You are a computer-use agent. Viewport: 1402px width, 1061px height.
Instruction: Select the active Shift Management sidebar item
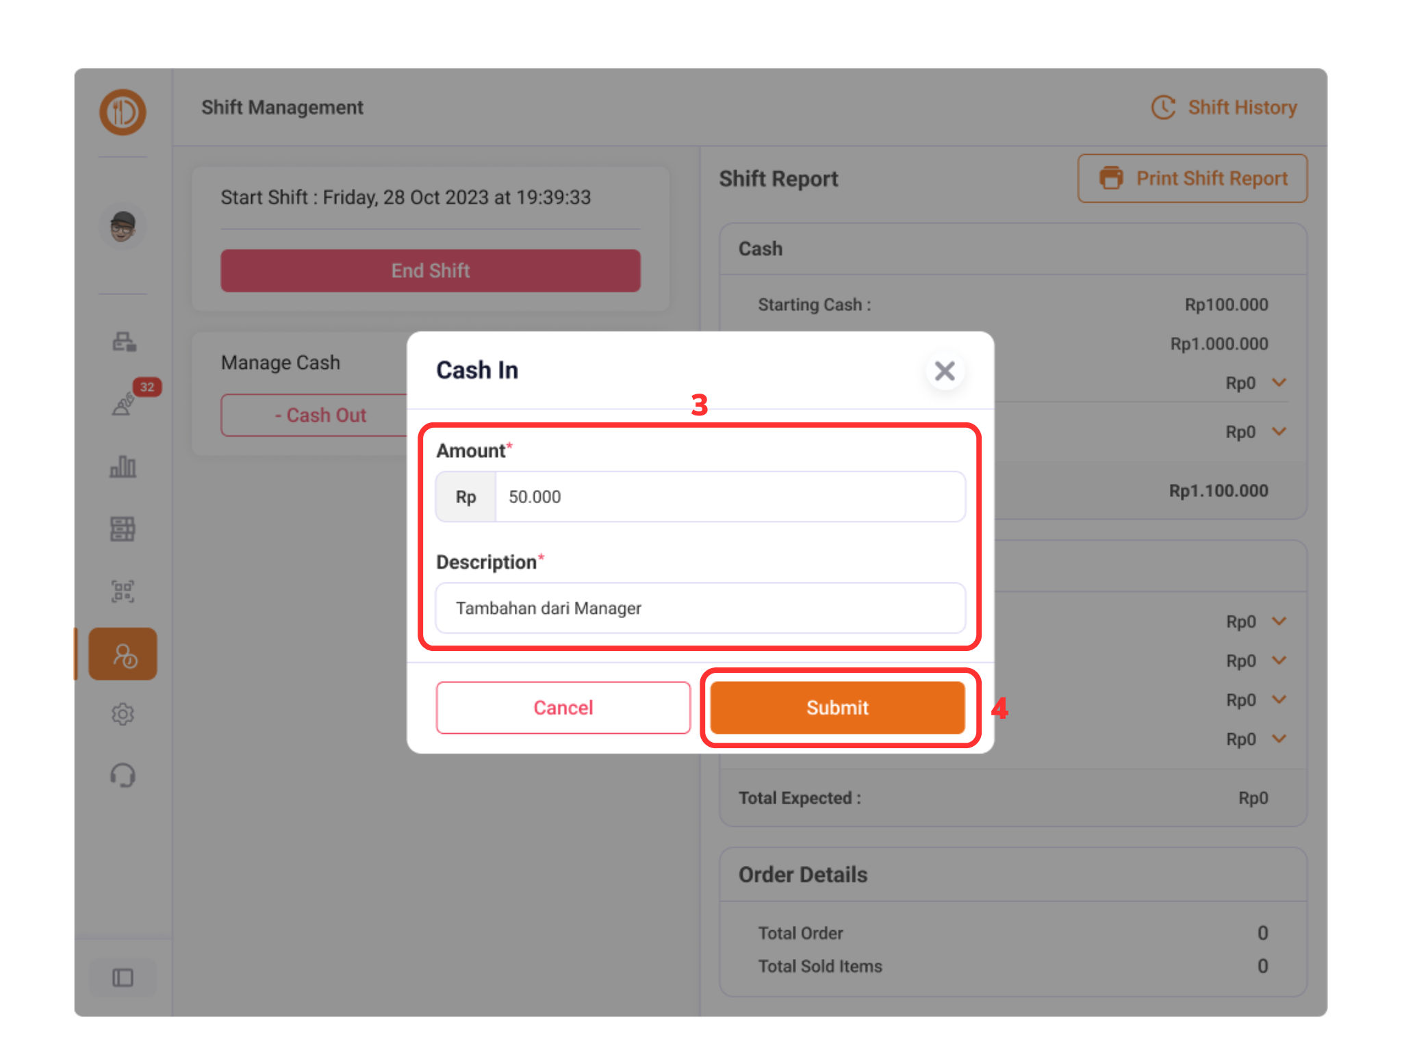[x=123, y=654]
